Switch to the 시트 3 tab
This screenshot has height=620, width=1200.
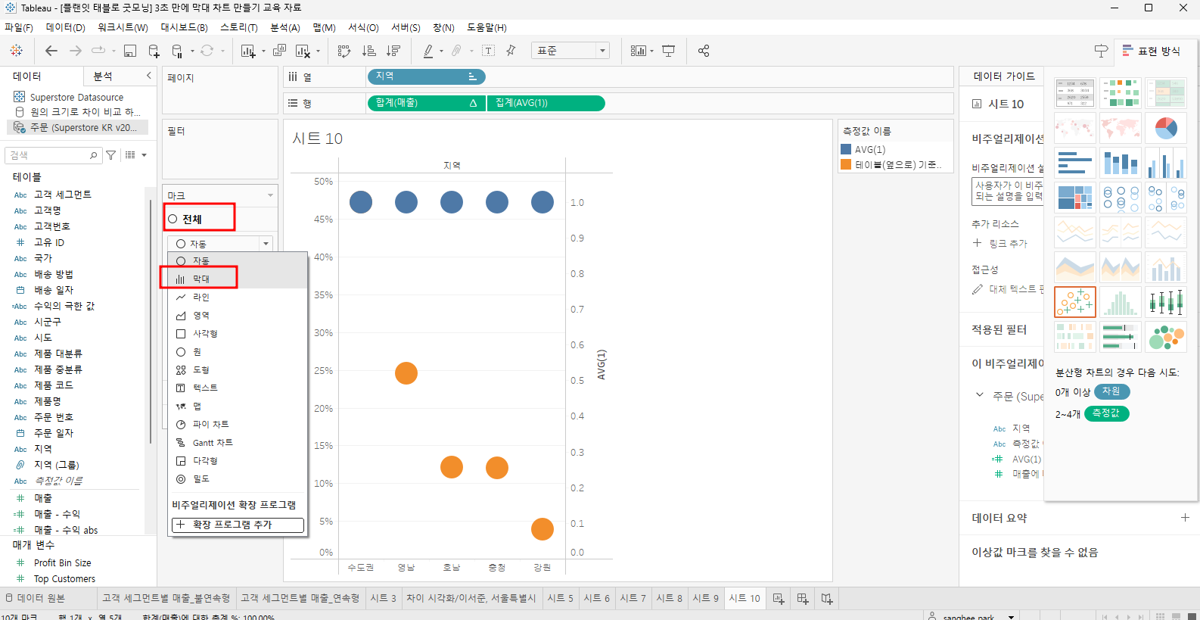(384, 598)
